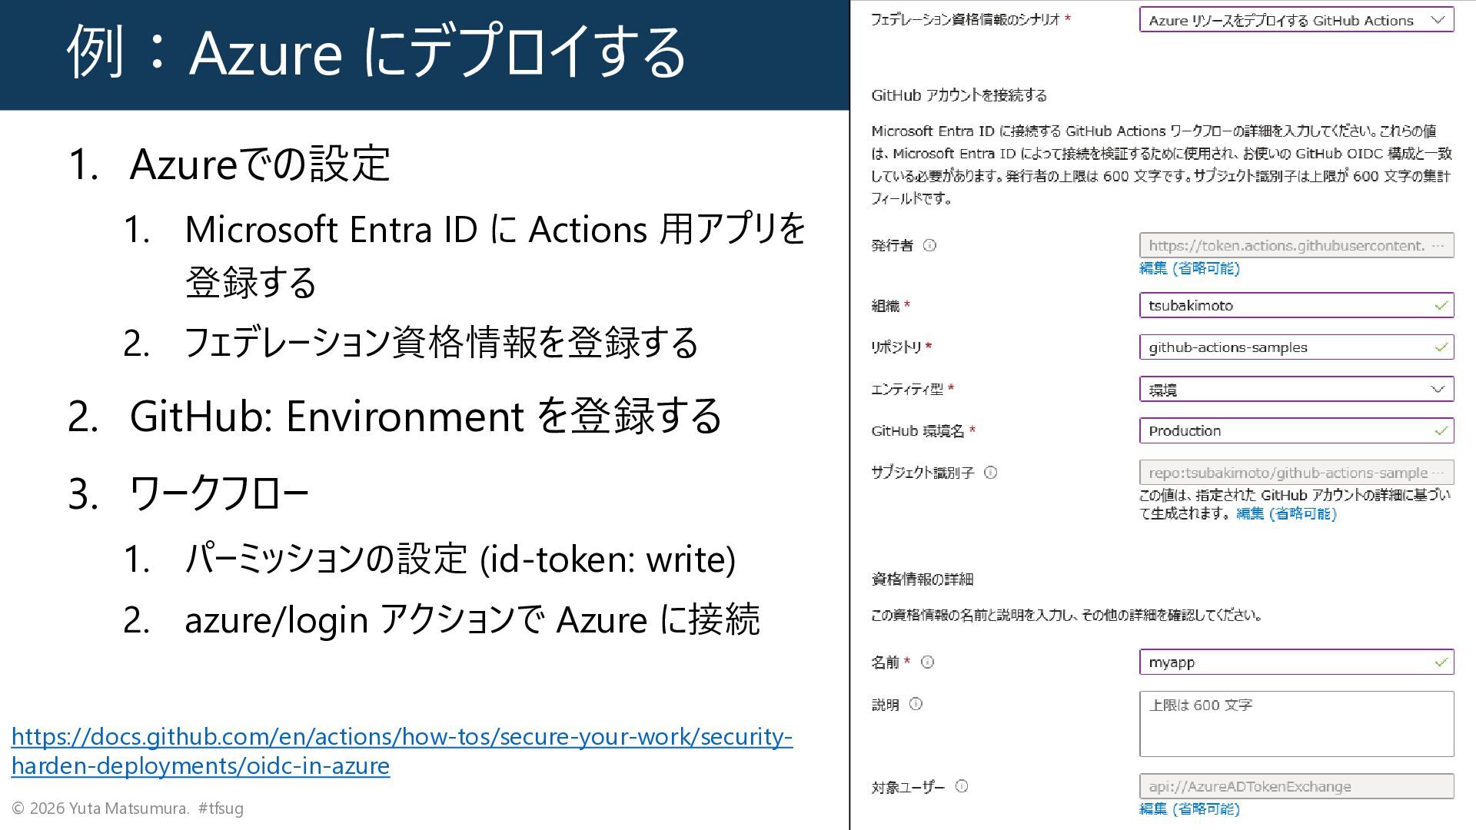Viewport: 1476px width, 830px height.
Task: Click 編集 (省略可能) link under 発行者
Action: [x=1189, y=268]
